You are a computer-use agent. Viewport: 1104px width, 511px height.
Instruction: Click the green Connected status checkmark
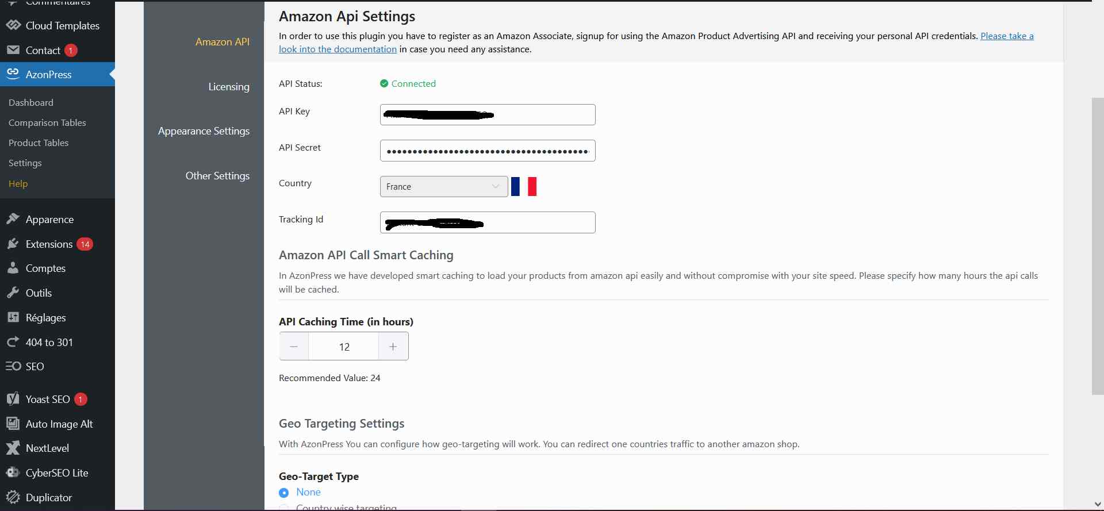coord(384,83)
